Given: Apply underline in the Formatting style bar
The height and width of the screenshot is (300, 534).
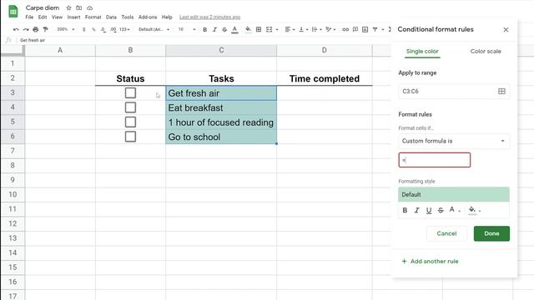Looking at the screenshot, I should (429, 211).
